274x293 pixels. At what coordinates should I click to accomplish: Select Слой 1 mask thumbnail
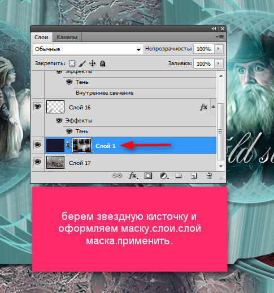point(82,145)
